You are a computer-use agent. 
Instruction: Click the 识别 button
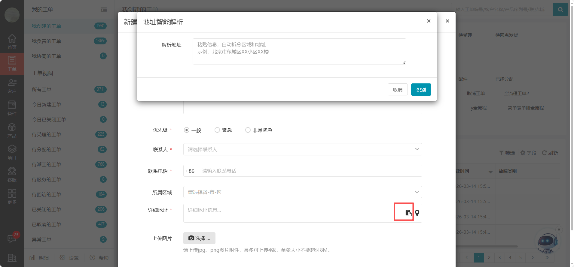pyautogui.click(x=421, y=90)
